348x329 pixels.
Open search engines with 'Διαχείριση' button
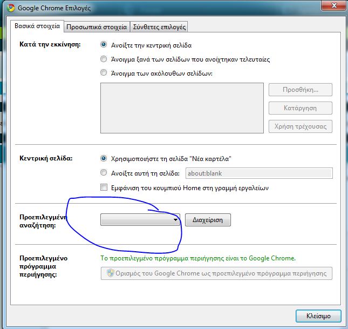pyautogui.click(x=208, y=220)
